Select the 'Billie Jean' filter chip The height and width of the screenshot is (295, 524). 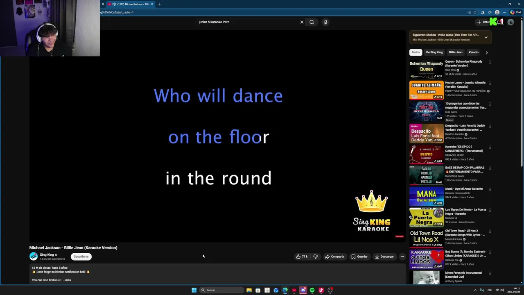click(456, 52)
